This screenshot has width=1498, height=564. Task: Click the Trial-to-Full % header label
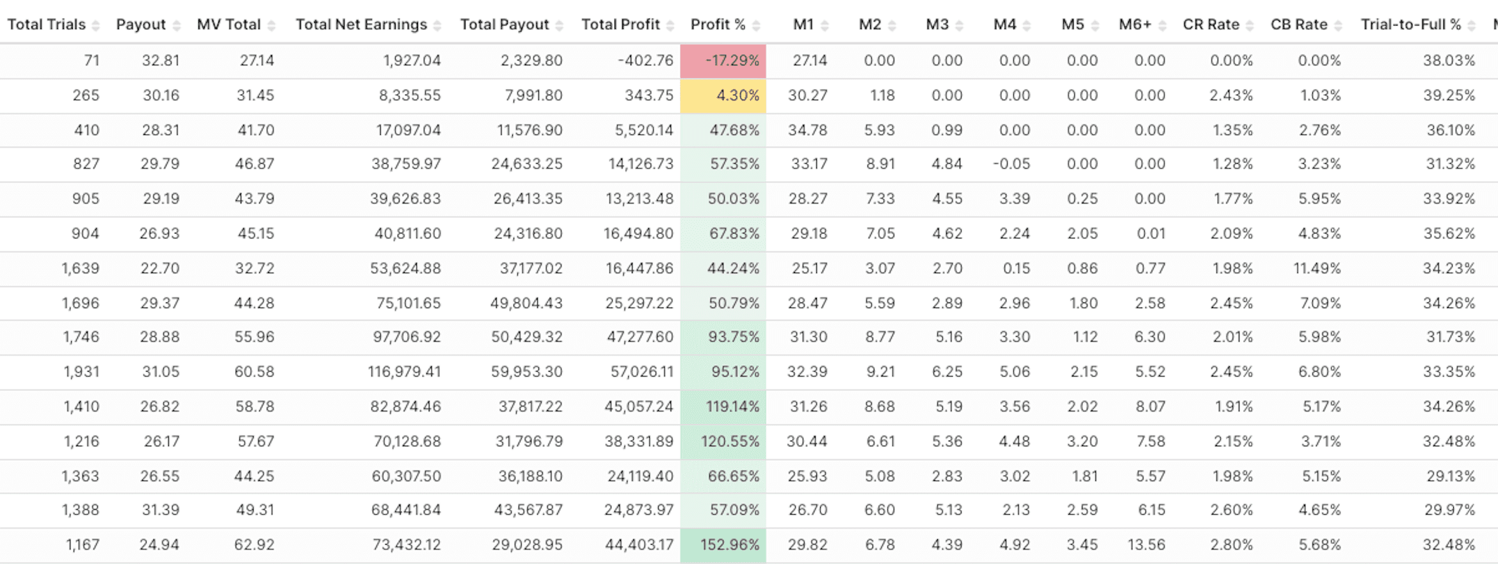pyautogui.click(x=1411, y=24)
